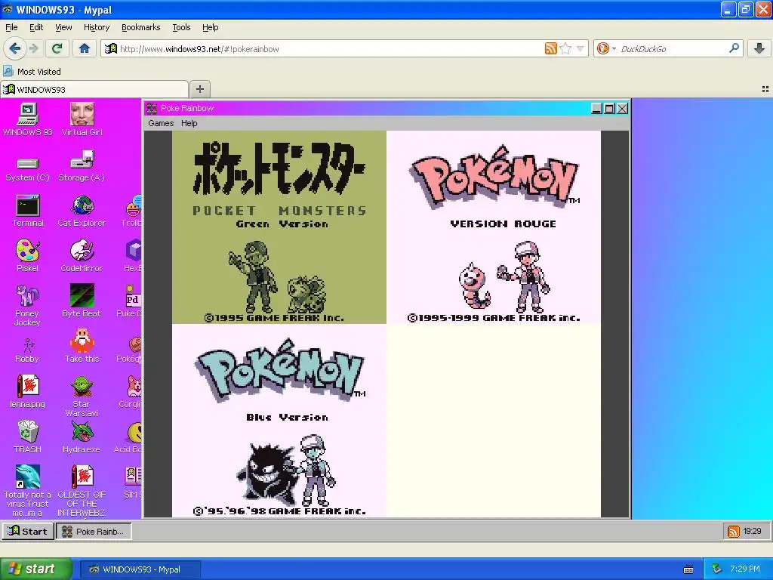Open the Byte Beat icon

82,301
